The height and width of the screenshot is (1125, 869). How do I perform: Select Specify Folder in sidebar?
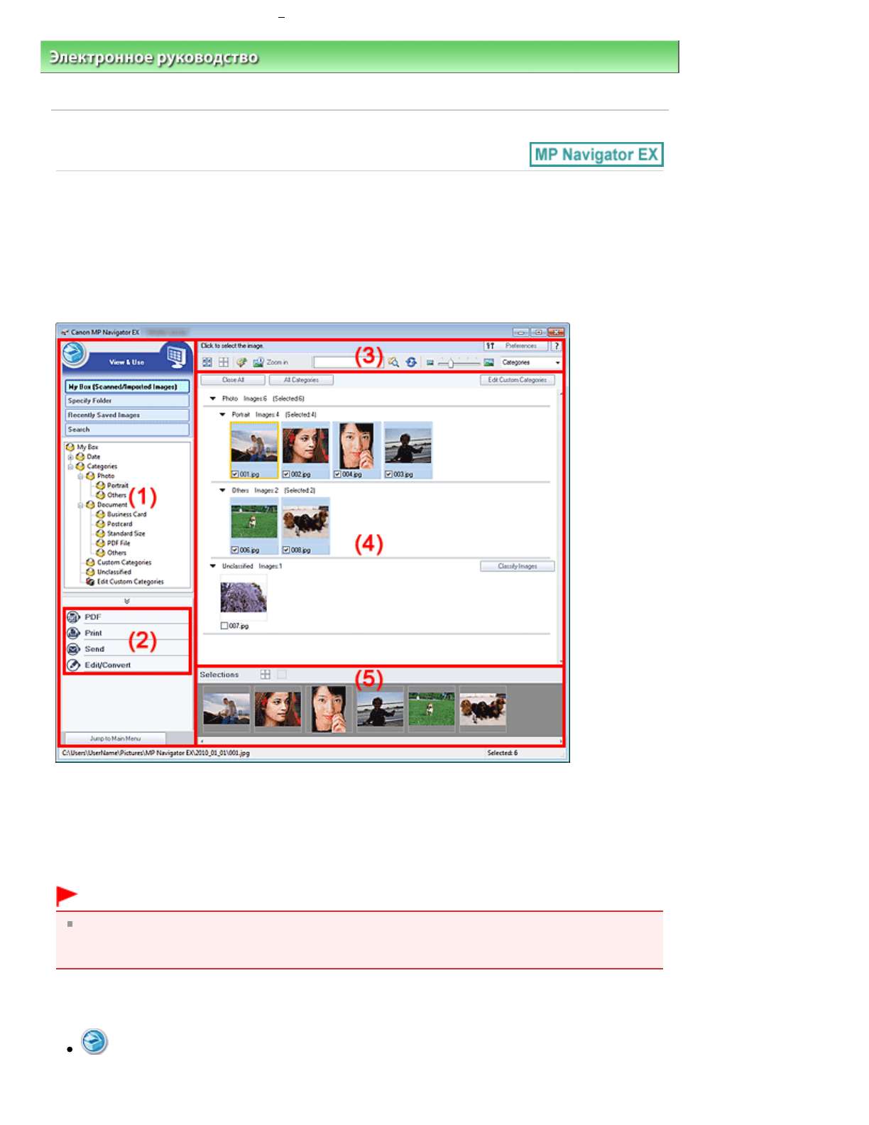point(127,401)
